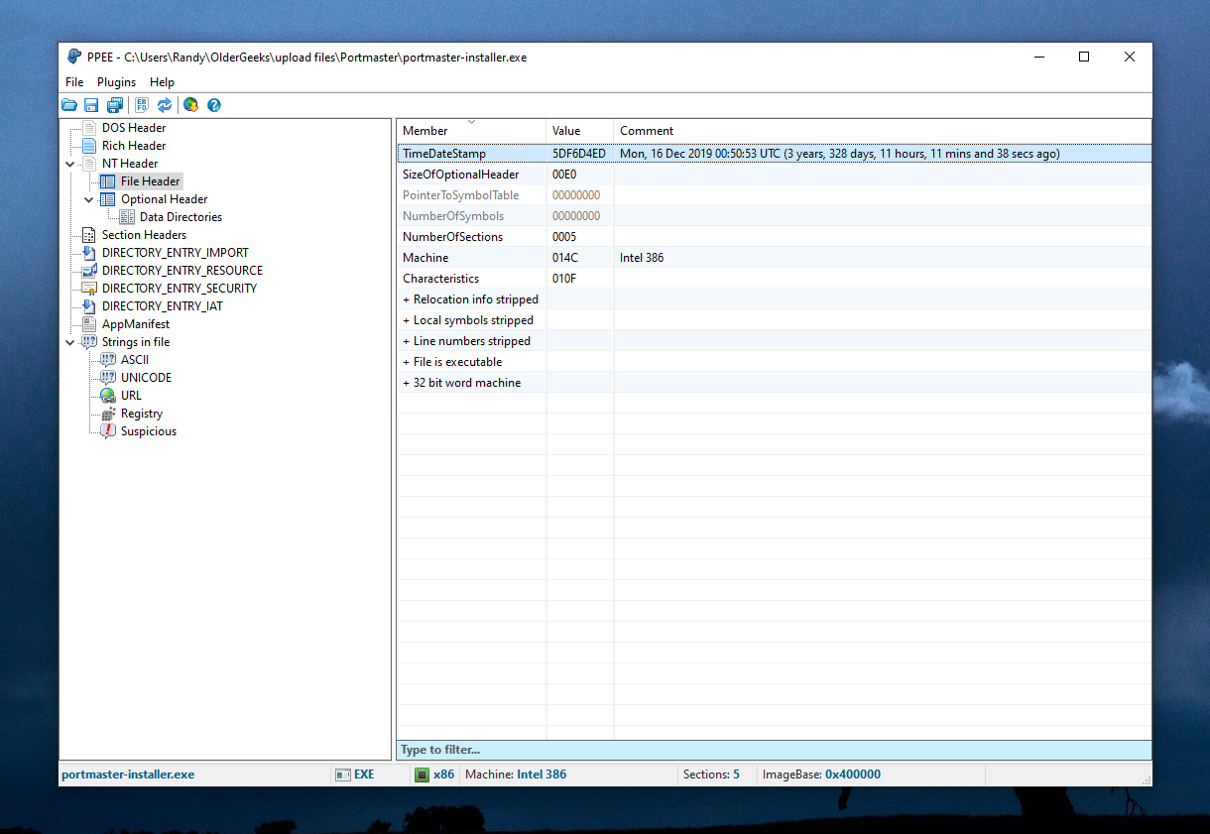The height and width of the screenshot is (834, 1210).
Task: Select the NumberOfSymbols member cell
Action: (472, 216)
